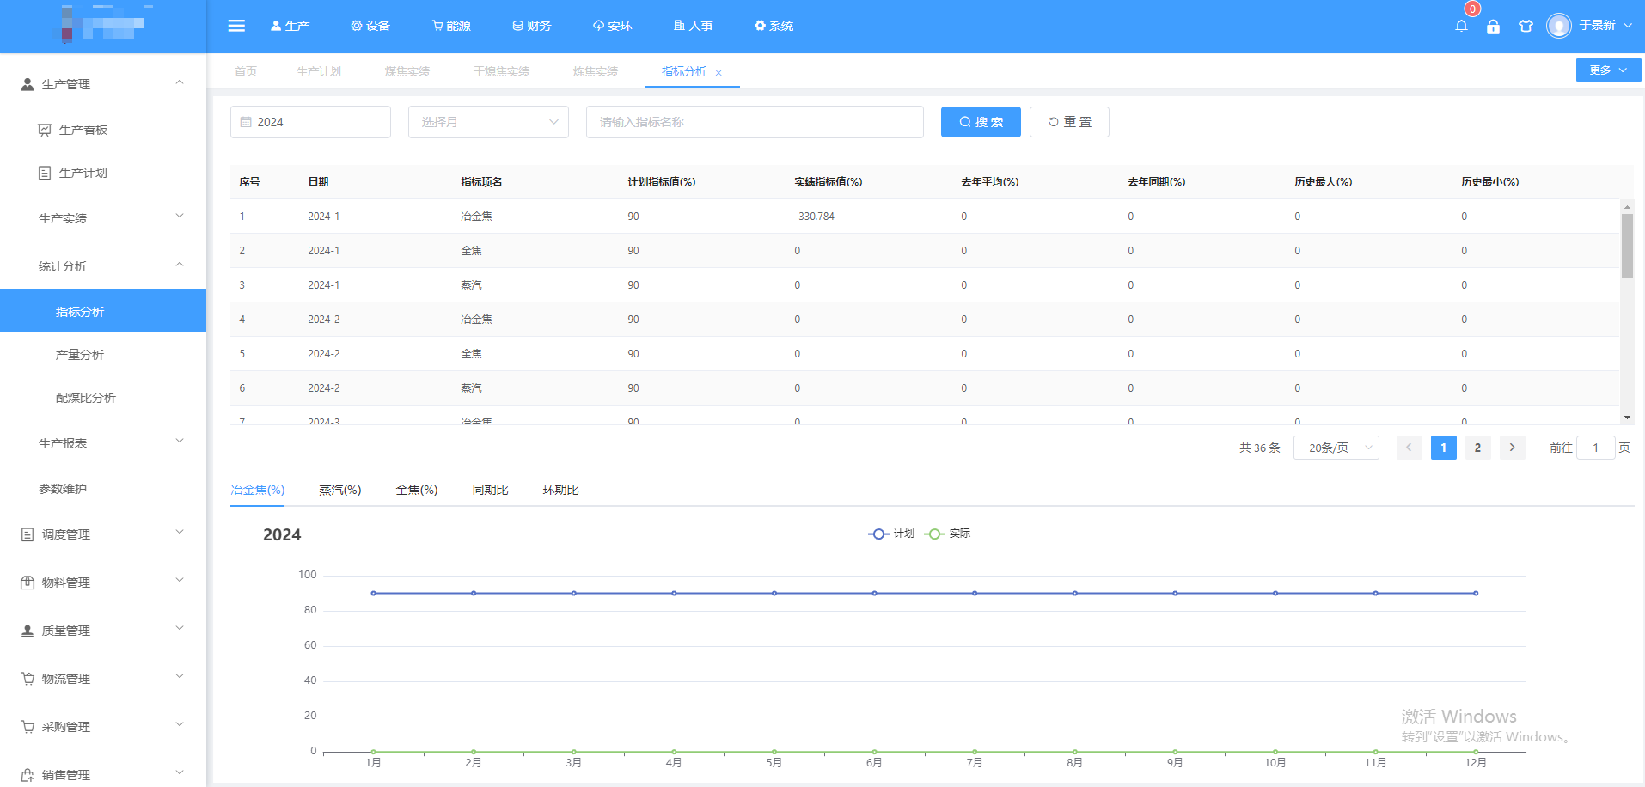Click the table vertical scrollbar thumb
This screenshot has width=1645, height=787.
pyautogui.click(x=1627, y=247)
